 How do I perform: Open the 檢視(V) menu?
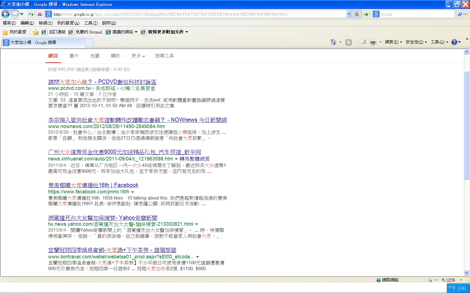(x=46, y=23)
